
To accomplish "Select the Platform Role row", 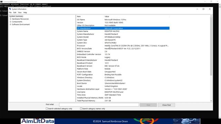I will point(123,69).
